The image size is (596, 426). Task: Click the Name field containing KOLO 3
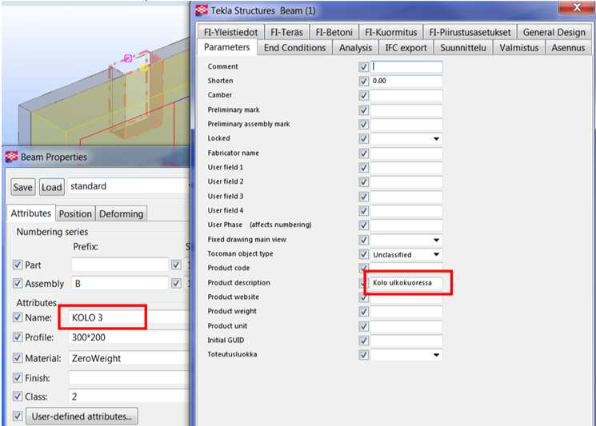coord(129,317)
